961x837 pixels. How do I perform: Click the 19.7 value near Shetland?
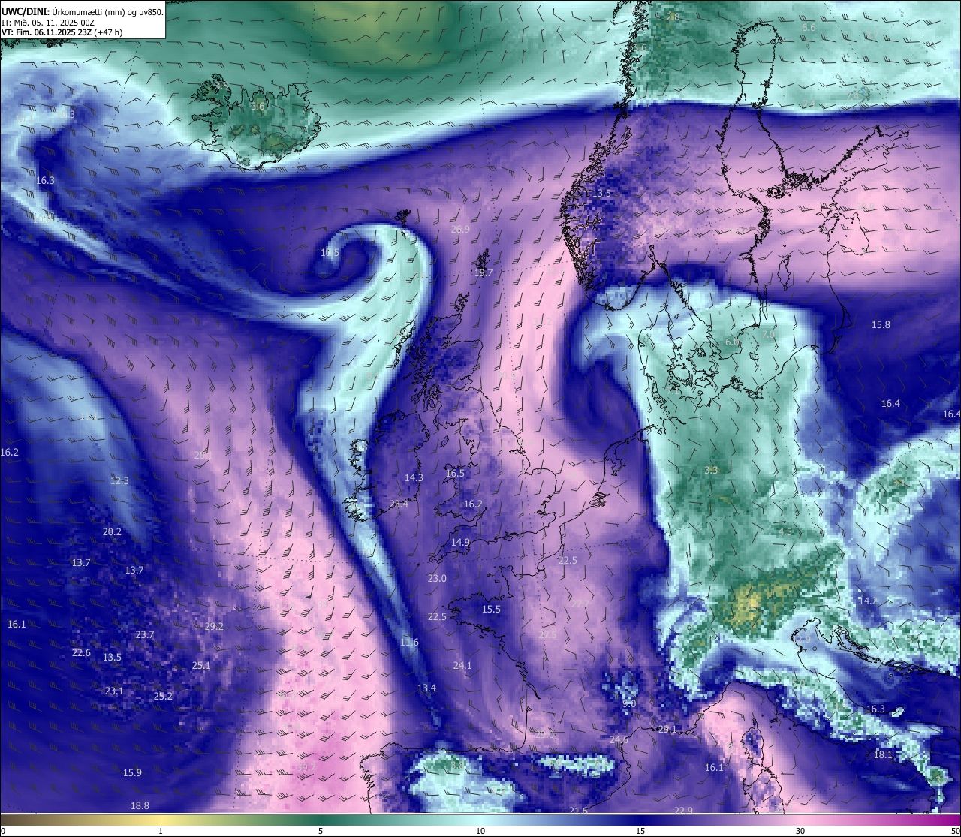click(x=484, y=273)
